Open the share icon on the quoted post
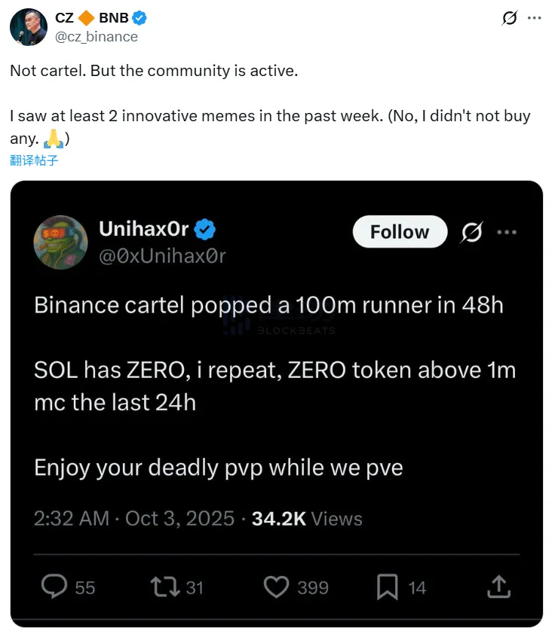The image size is (558, 631). coord(498,587)
